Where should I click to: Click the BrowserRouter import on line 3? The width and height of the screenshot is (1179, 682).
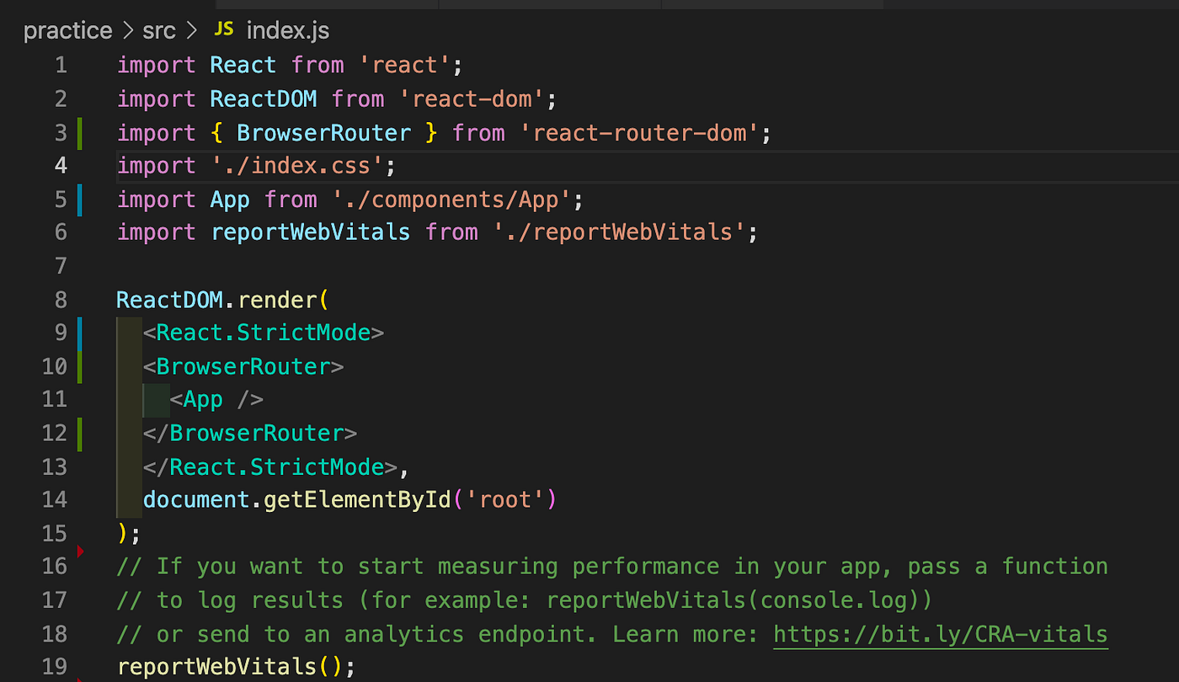coord(323,132)
